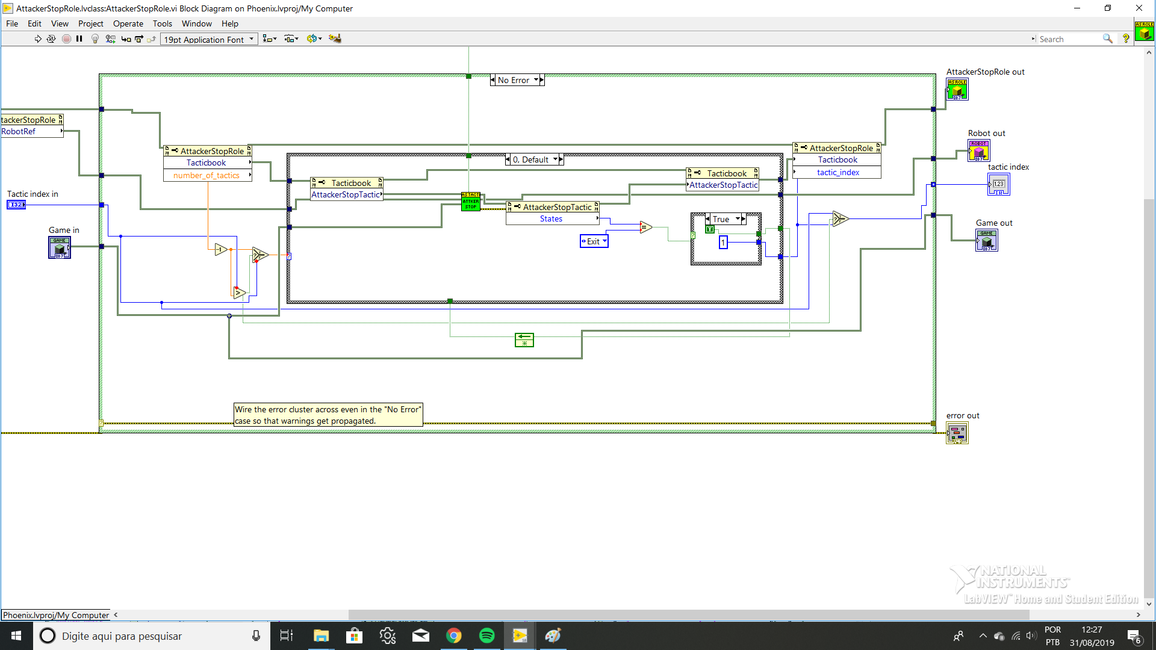Toggle Retain Wire Values button

tap(110, 39)
